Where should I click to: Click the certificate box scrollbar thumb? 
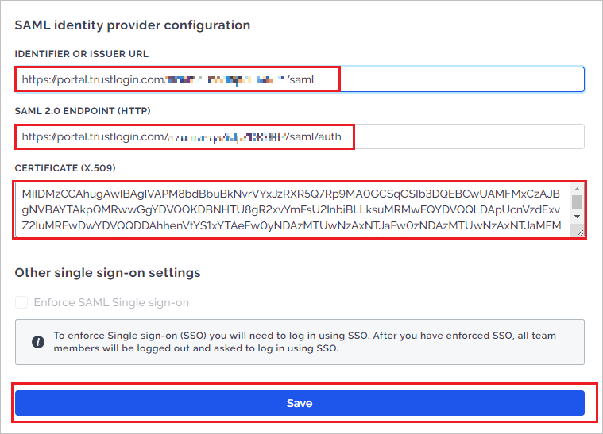(x=577, y=202)
